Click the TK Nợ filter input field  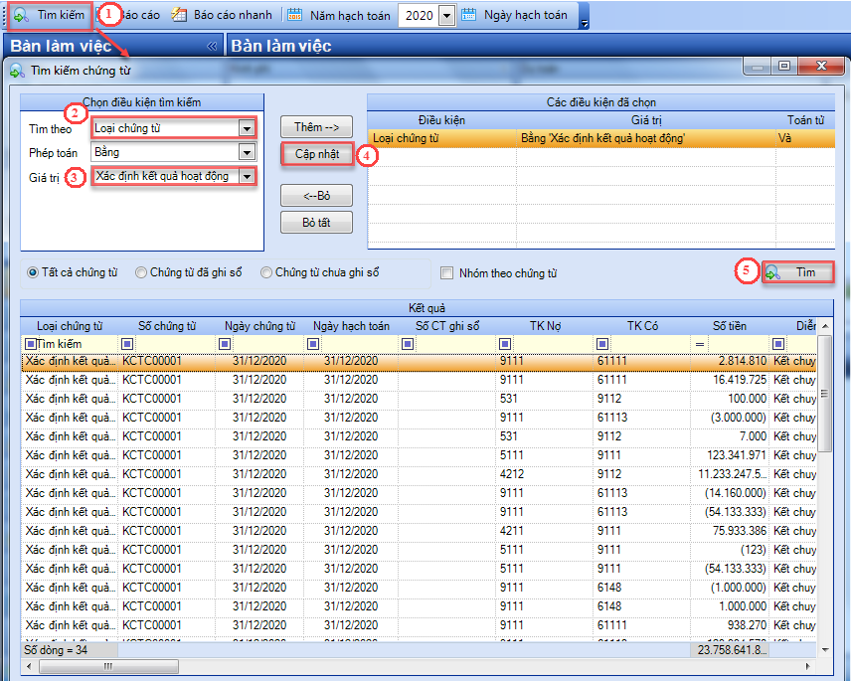point(553,344)
